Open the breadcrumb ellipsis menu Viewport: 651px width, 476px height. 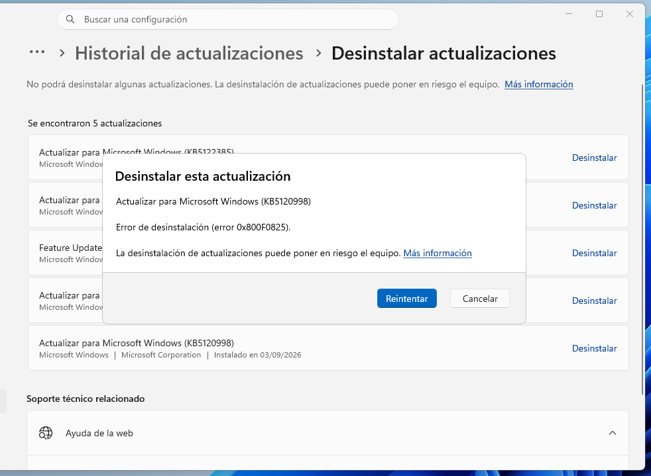coord(37,52)
